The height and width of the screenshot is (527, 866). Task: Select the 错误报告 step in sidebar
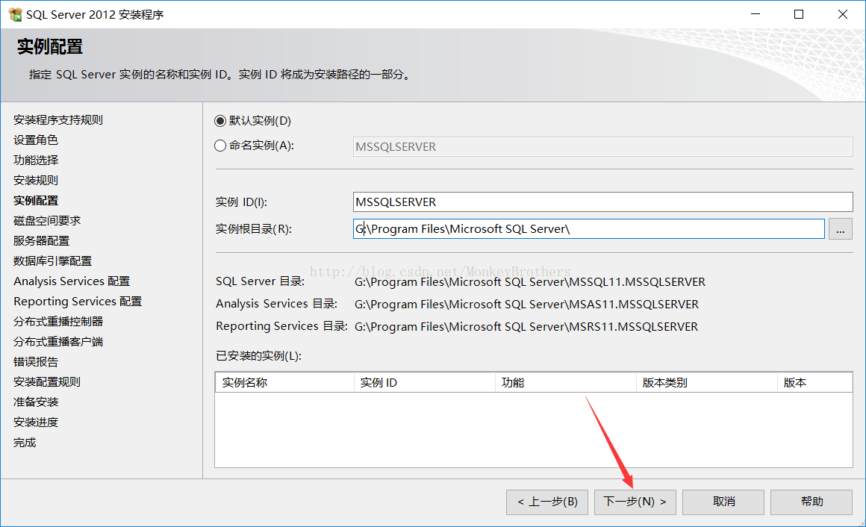pyautogui.click(x=36, y=362)
